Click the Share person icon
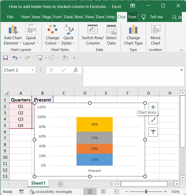 click(x=174, y=17)
